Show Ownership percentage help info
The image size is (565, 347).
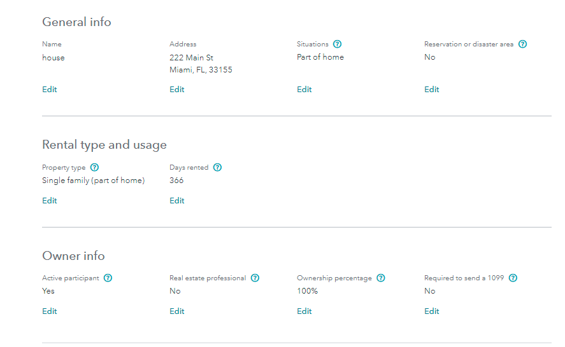pos(381,278)
